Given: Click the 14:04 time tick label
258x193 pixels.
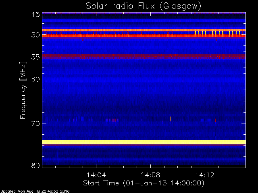Looking at the screenshot, I should (96, 175).
